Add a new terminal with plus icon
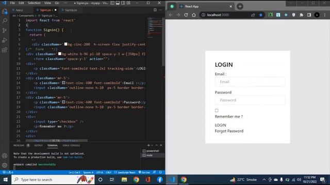The image size is (330, 185). (x=148, y=145)
